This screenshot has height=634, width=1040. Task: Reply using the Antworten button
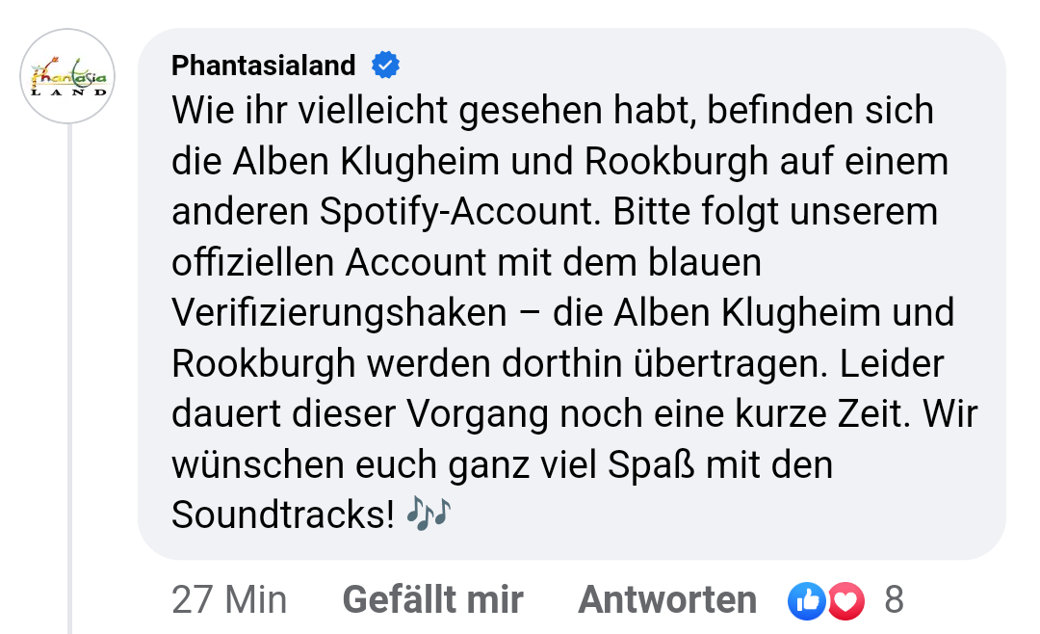coord(667,599)
